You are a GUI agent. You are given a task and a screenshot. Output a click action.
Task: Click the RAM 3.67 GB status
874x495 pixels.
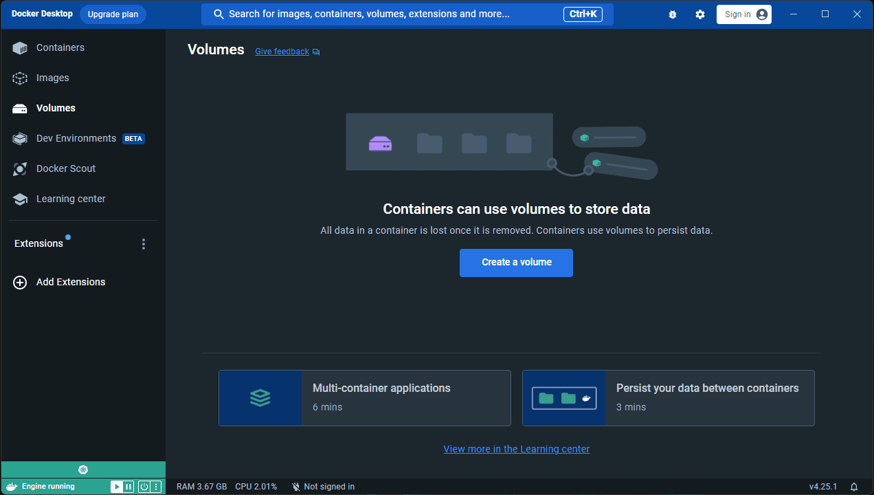pos(201,487)
